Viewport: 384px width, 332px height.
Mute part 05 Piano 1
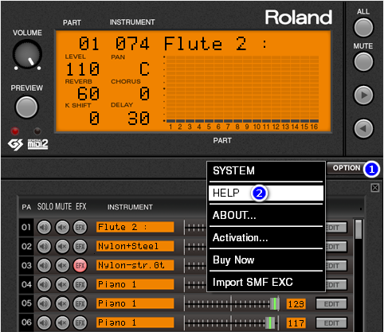(x=62, y=303)
